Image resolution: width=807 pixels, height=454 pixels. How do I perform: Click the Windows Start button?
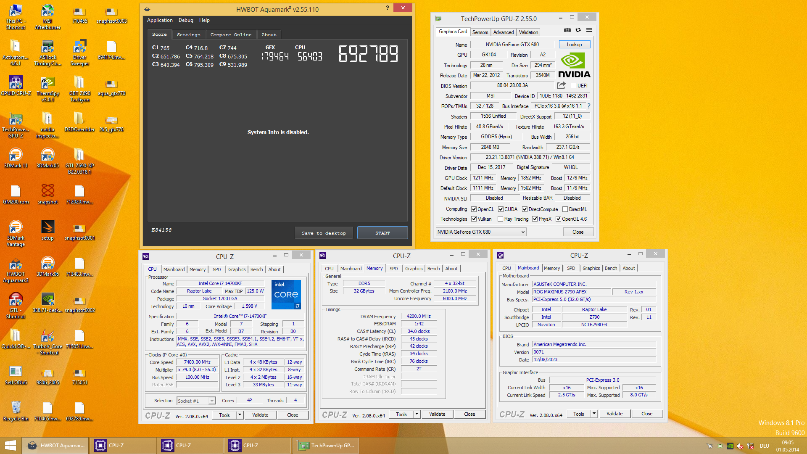coord(10,446)
